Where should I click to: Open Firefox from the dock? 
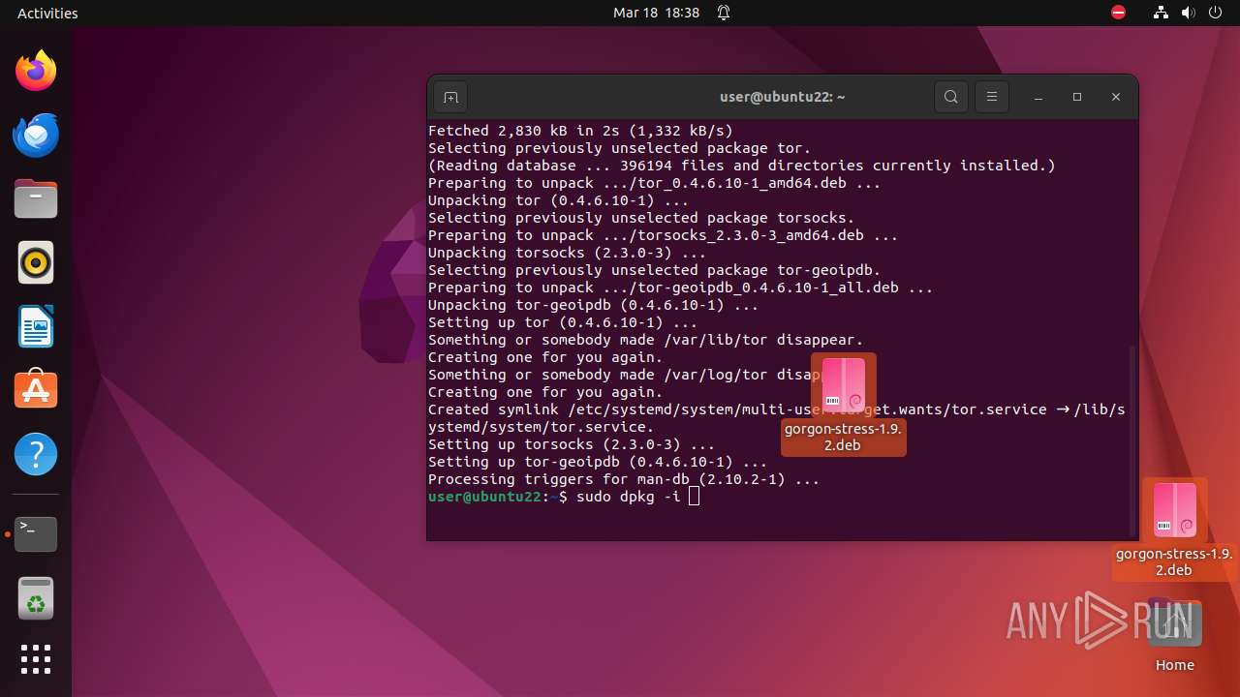36,71
